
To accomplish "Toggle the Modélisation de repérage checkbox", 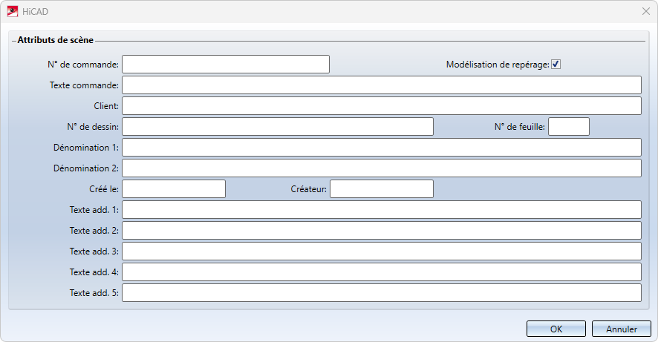I will coord(556,64).
